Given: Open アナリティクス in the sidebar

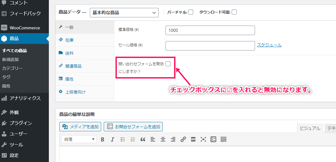Looking at the screenshot, I should click(25, 98).
